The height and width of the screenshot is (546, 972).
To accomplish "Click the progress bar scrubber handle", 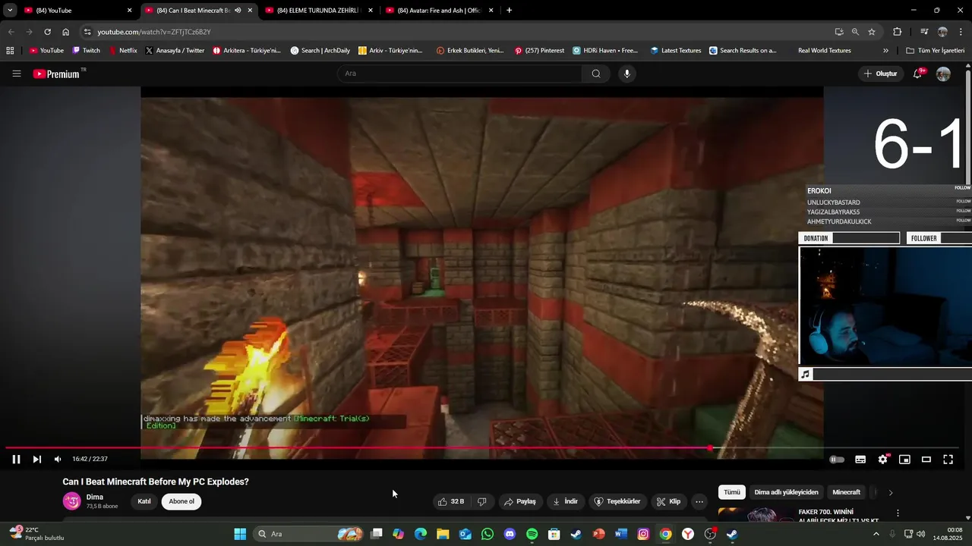I will pos(710,448).
